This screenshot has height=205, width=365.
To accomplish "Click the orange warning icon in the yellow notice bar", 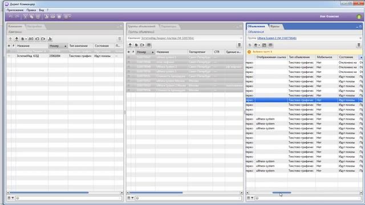I will [249, 52].
